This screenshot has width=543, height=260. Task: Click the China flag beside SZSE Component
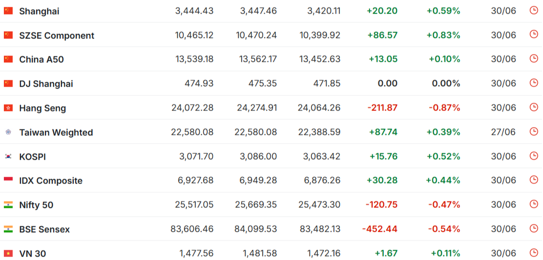[8, 35]
